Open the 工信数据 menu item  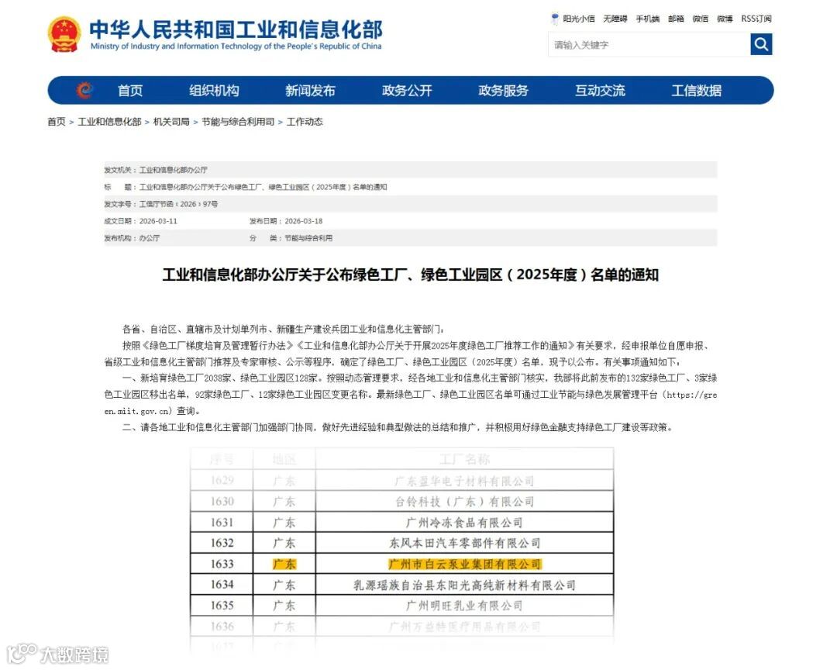(697, 90)
